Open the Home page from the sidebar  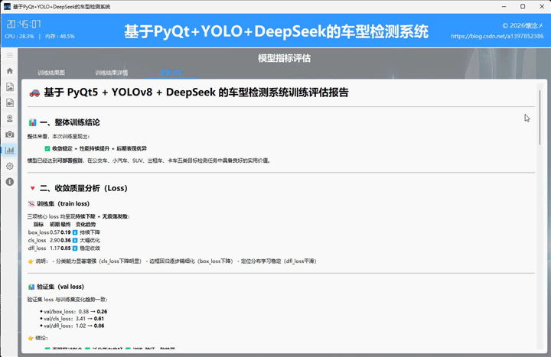point(10,71)
